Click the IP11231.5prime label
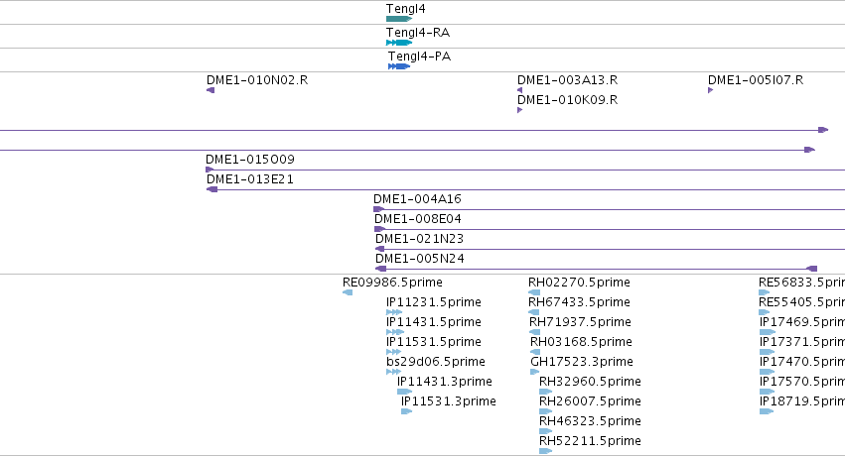This screenshot has height=456, width=845. point(434,302)
